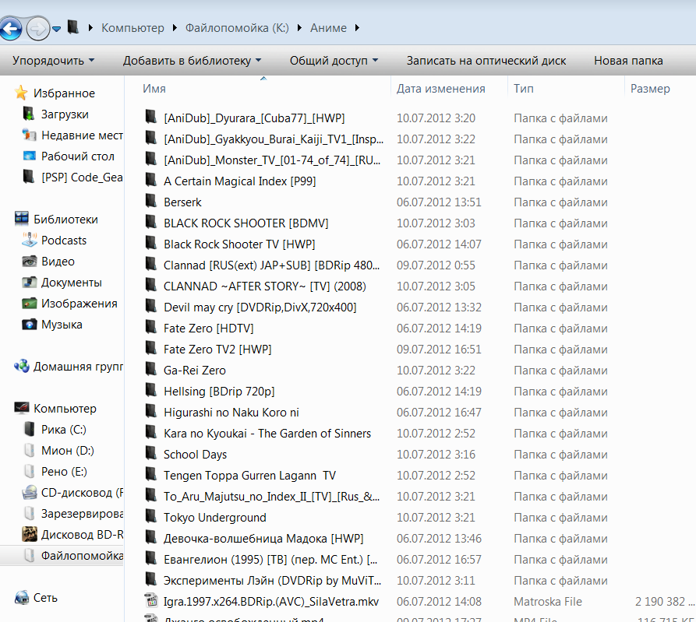Select the [AniDub]_Monster_TV_[01-74_of_74] folder
Screen dimensions: 696x622
[x=272, y=160]
